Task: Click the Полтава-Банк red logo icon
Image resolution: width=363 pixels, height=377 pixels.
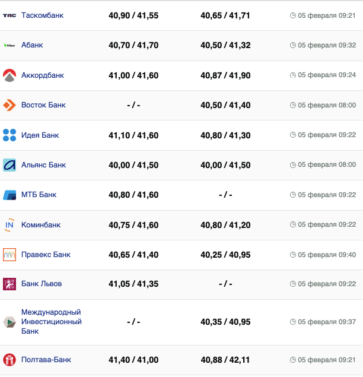Action: (9, 360)
